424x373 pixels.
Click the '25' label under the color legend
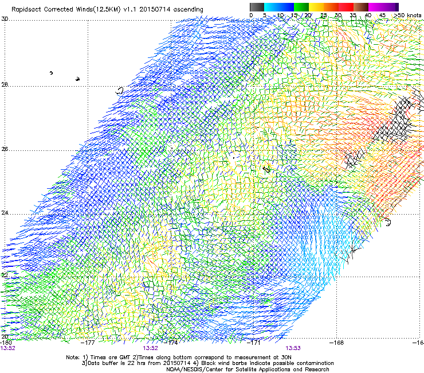point(324,15)
